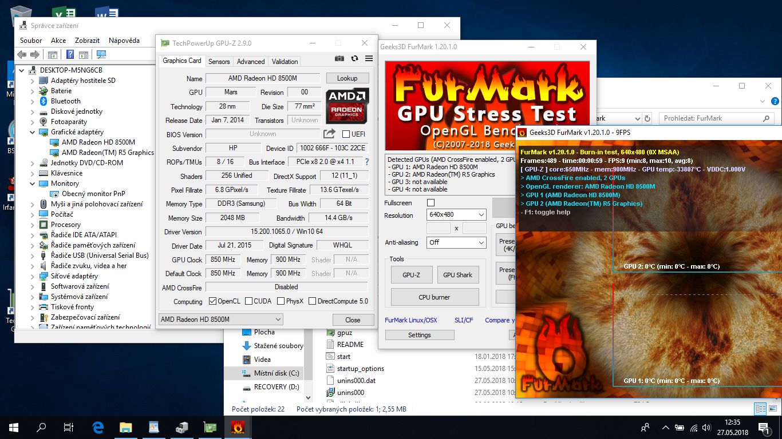Expand the Klávesnice node

[x=33, y=173]
